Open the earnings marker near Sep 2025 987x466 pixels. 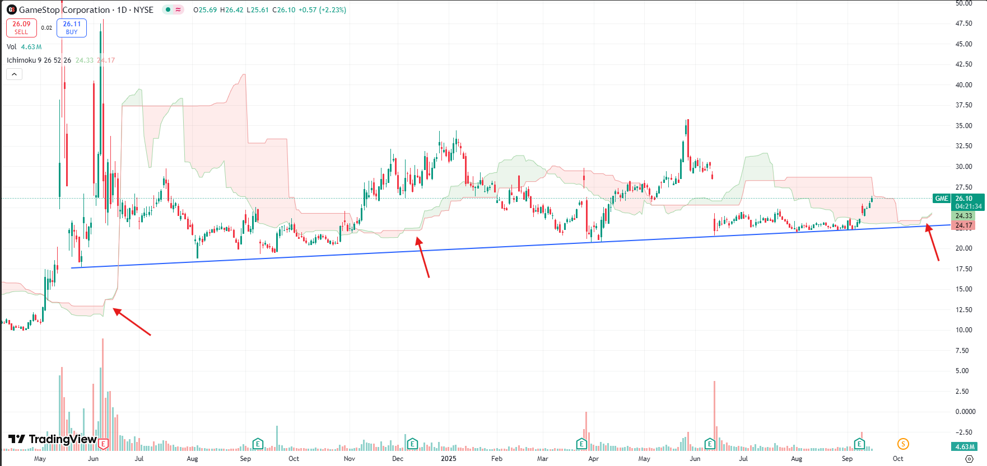pos(859,444)
